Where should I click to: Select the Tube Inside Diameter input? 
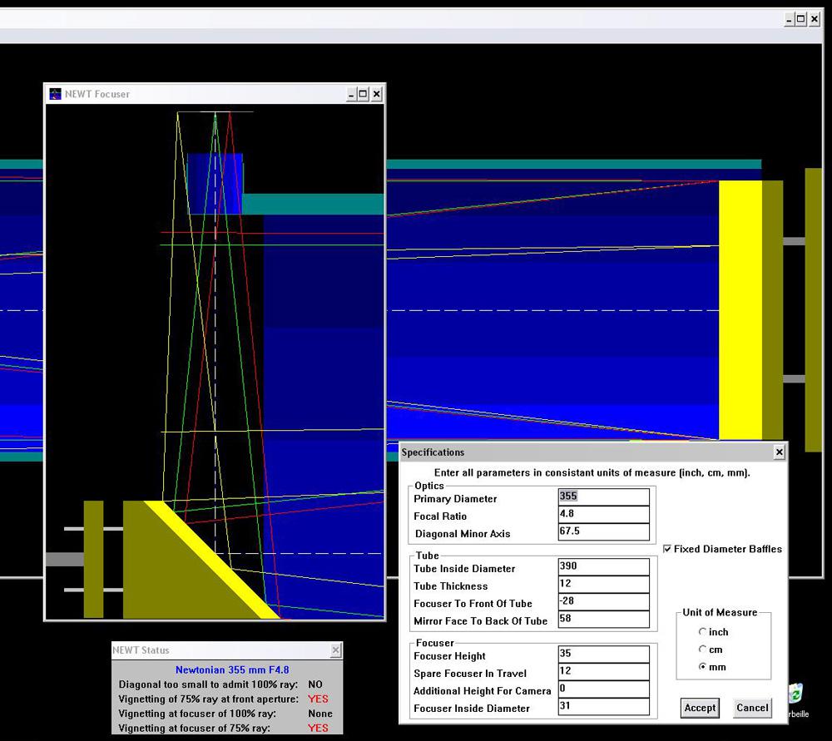[x=602, y=566]
